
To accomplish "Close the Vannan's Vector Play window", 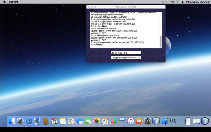I will [89, 7].
